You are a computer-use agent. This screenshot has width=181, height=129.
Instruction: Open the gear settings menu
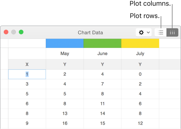pos(144,32)
